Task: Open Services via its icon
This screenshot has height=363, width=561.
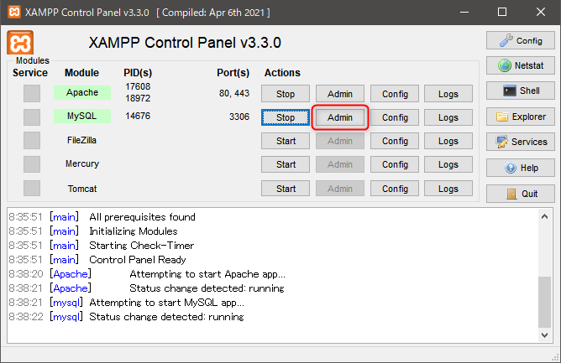Action: (501, 142)
